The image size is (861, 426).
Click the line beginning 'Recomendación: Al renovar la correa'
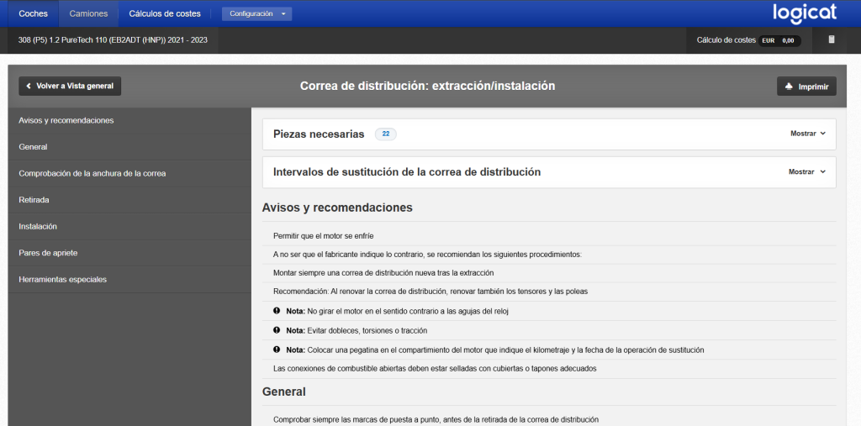[430, 292]
